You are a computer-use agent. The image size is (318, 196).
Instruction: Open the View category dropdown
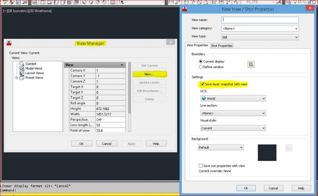tap(260, 29)
